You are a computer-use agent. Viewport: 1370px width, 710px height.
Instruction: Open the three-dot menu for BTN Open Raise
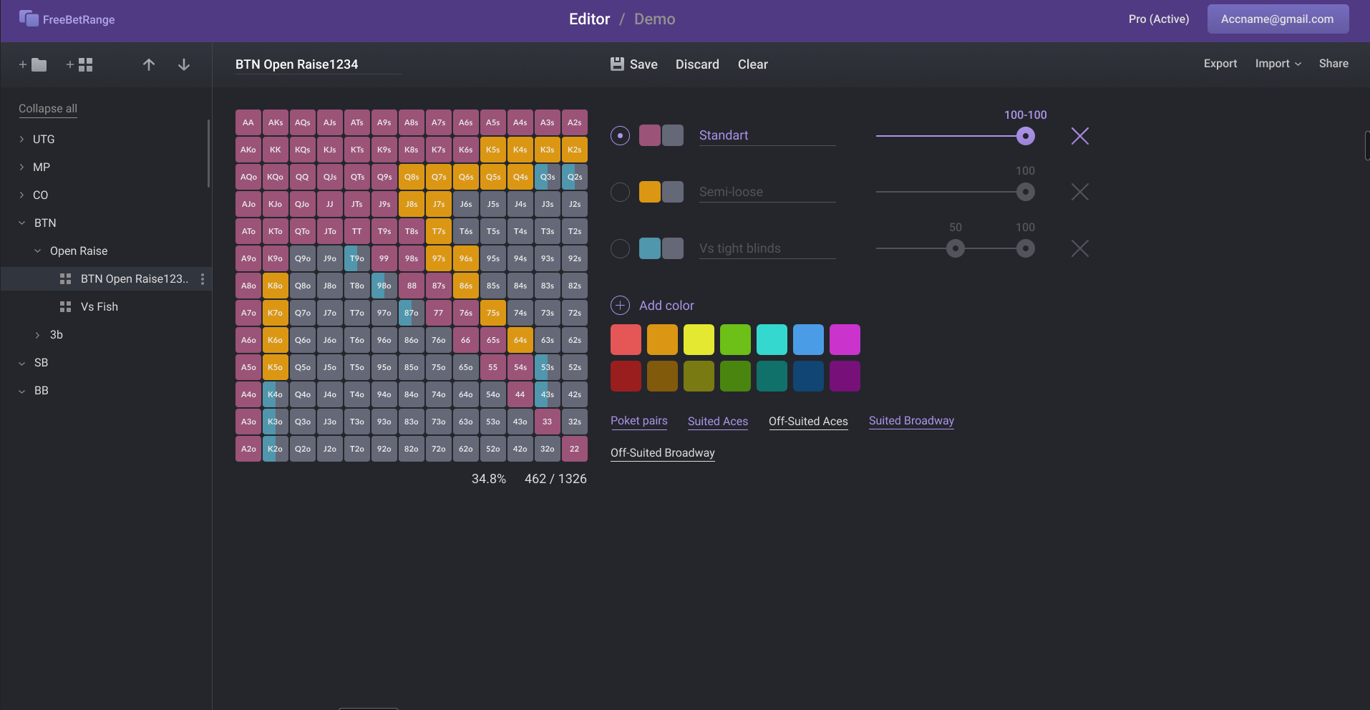click(x=203, y=279)
